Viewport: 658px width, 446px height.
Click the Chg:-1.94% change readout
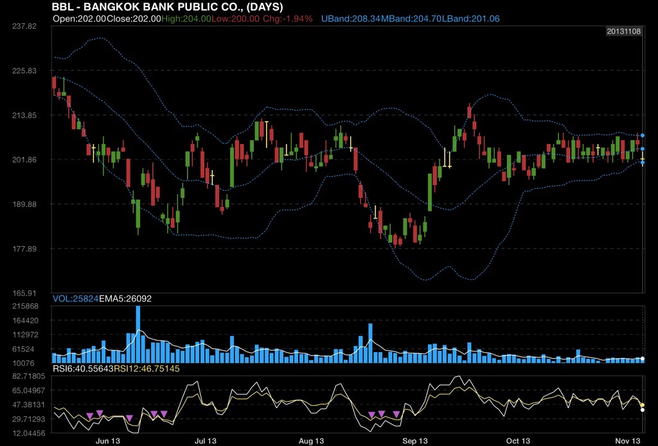pos(288,19)
